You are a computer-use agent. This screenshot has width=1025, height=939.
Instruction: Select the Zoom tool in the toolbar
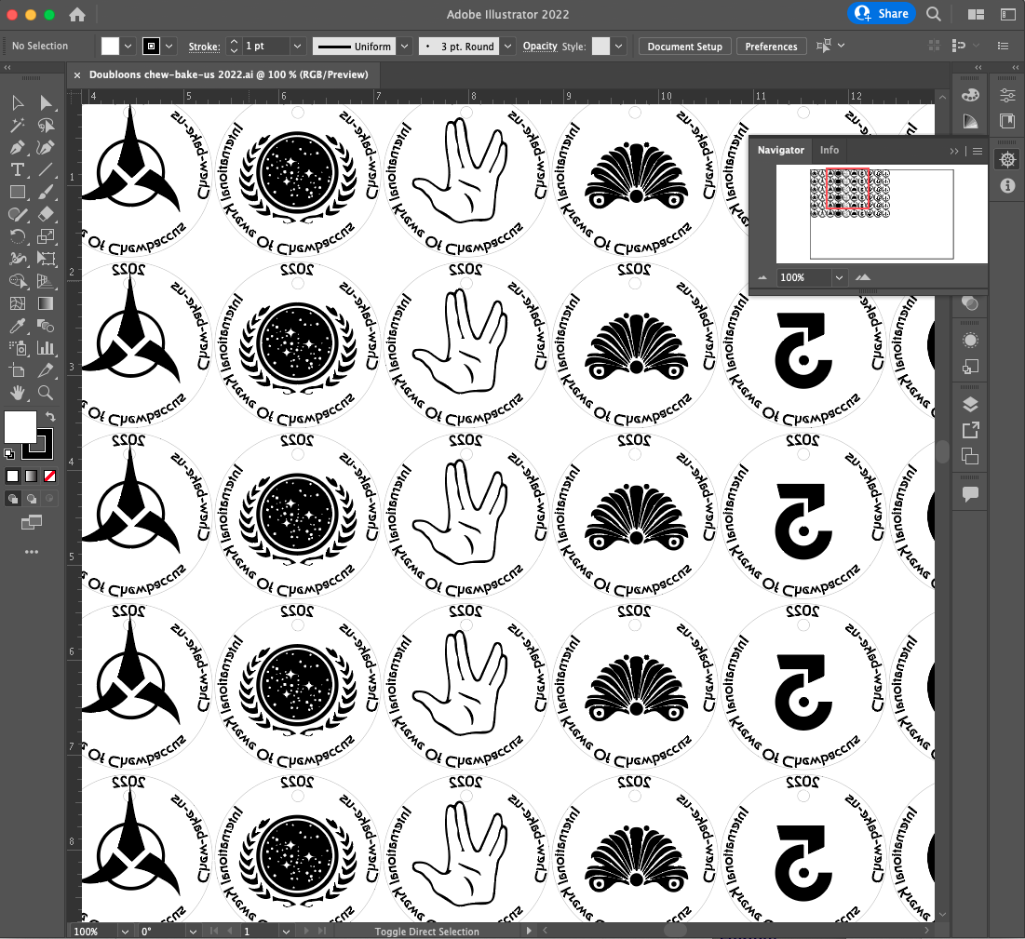(45, 393)
